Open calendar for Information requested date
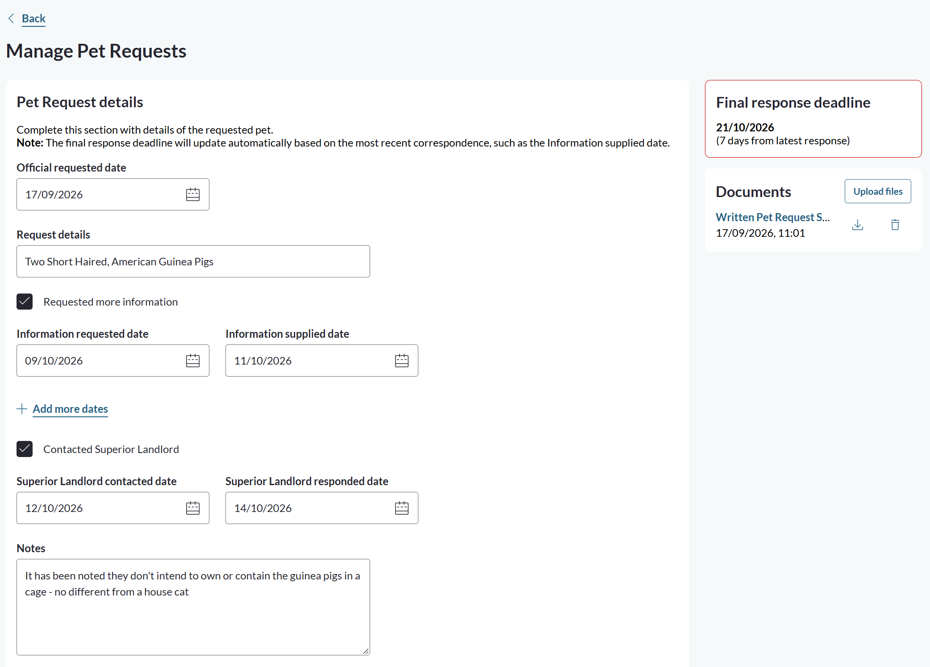This screenshot has width=930, height=667. click(193, 361)
